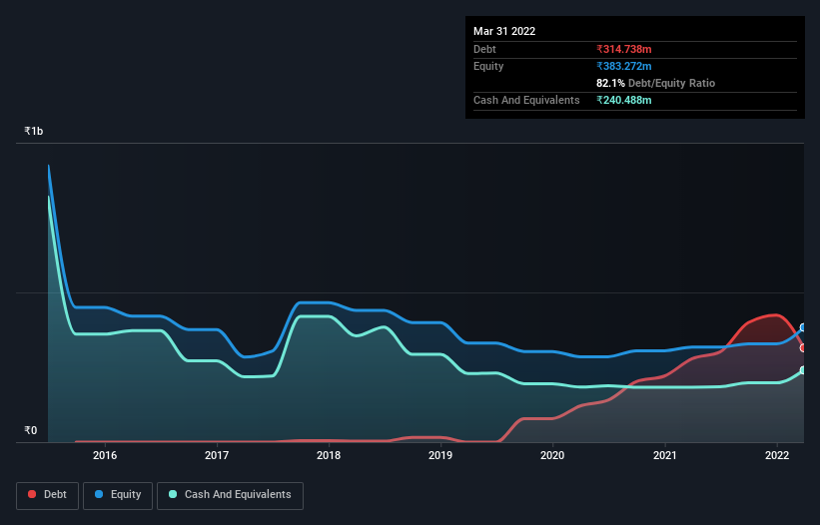820x525 pixels.
Task: Click the 2017 x-axis label
Action: coord(217,455)
